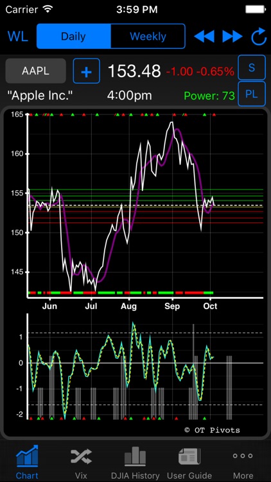Image resolution: width=271 pixels, height=482 pixels.
Task: Open the More three-dots tab
Action: [243, 461]
